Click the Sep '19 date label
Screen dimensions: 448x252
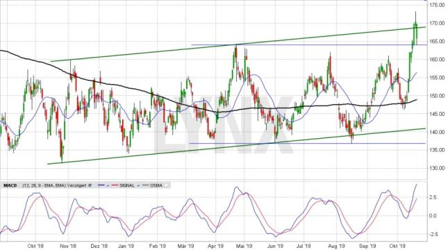[367, 246]
